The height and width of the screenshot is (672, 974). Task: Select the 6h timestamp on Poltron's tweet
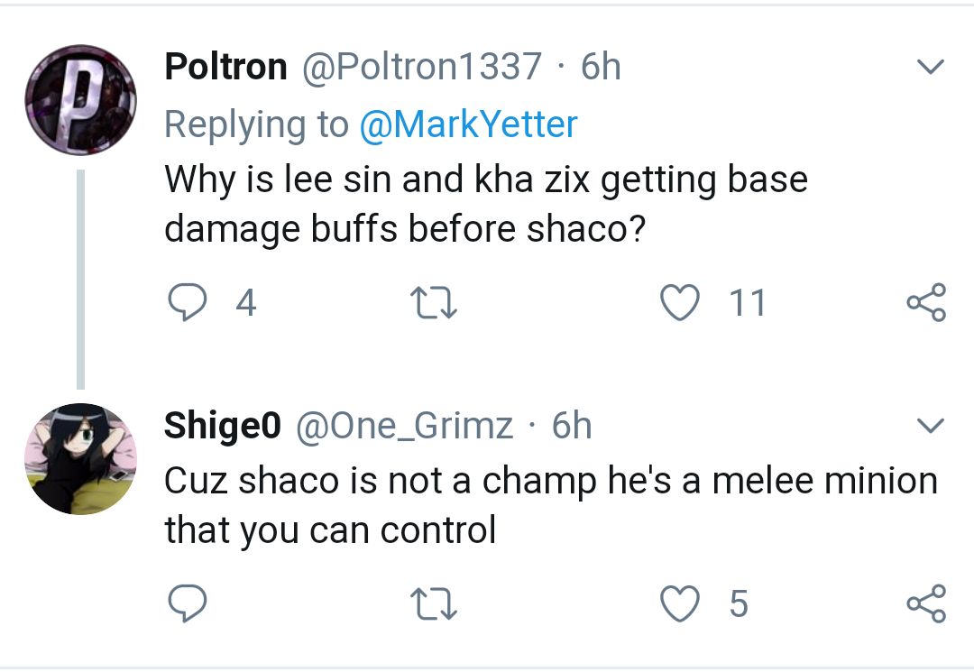pos(602,65)
